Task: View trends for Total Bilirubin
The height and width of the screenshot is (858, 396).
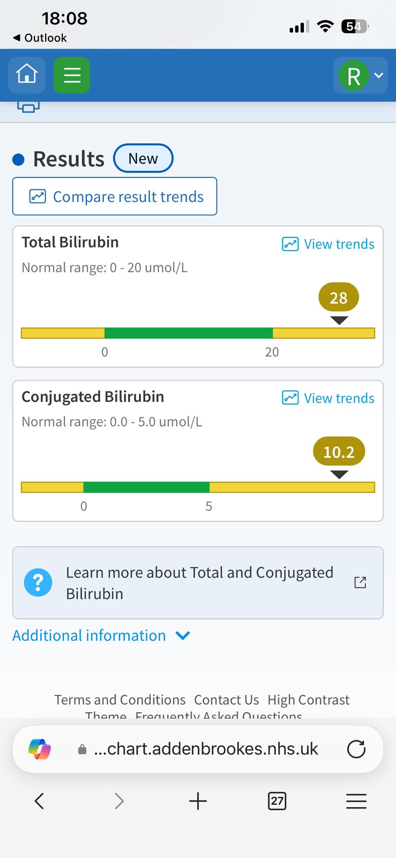Action: click(x=328, y=244)
